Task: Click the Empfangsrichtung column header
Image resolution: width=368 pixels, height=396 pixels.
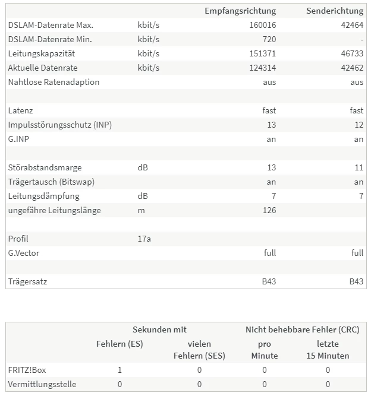Action: [240, 11]
